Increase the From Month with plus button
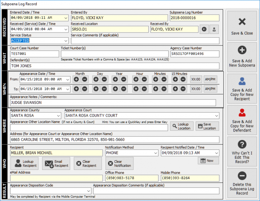 click(77, 79)
